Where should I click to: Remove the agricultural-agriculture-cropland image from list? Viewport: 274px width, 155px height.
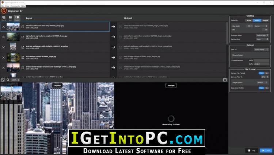click(x=4, y=37)
